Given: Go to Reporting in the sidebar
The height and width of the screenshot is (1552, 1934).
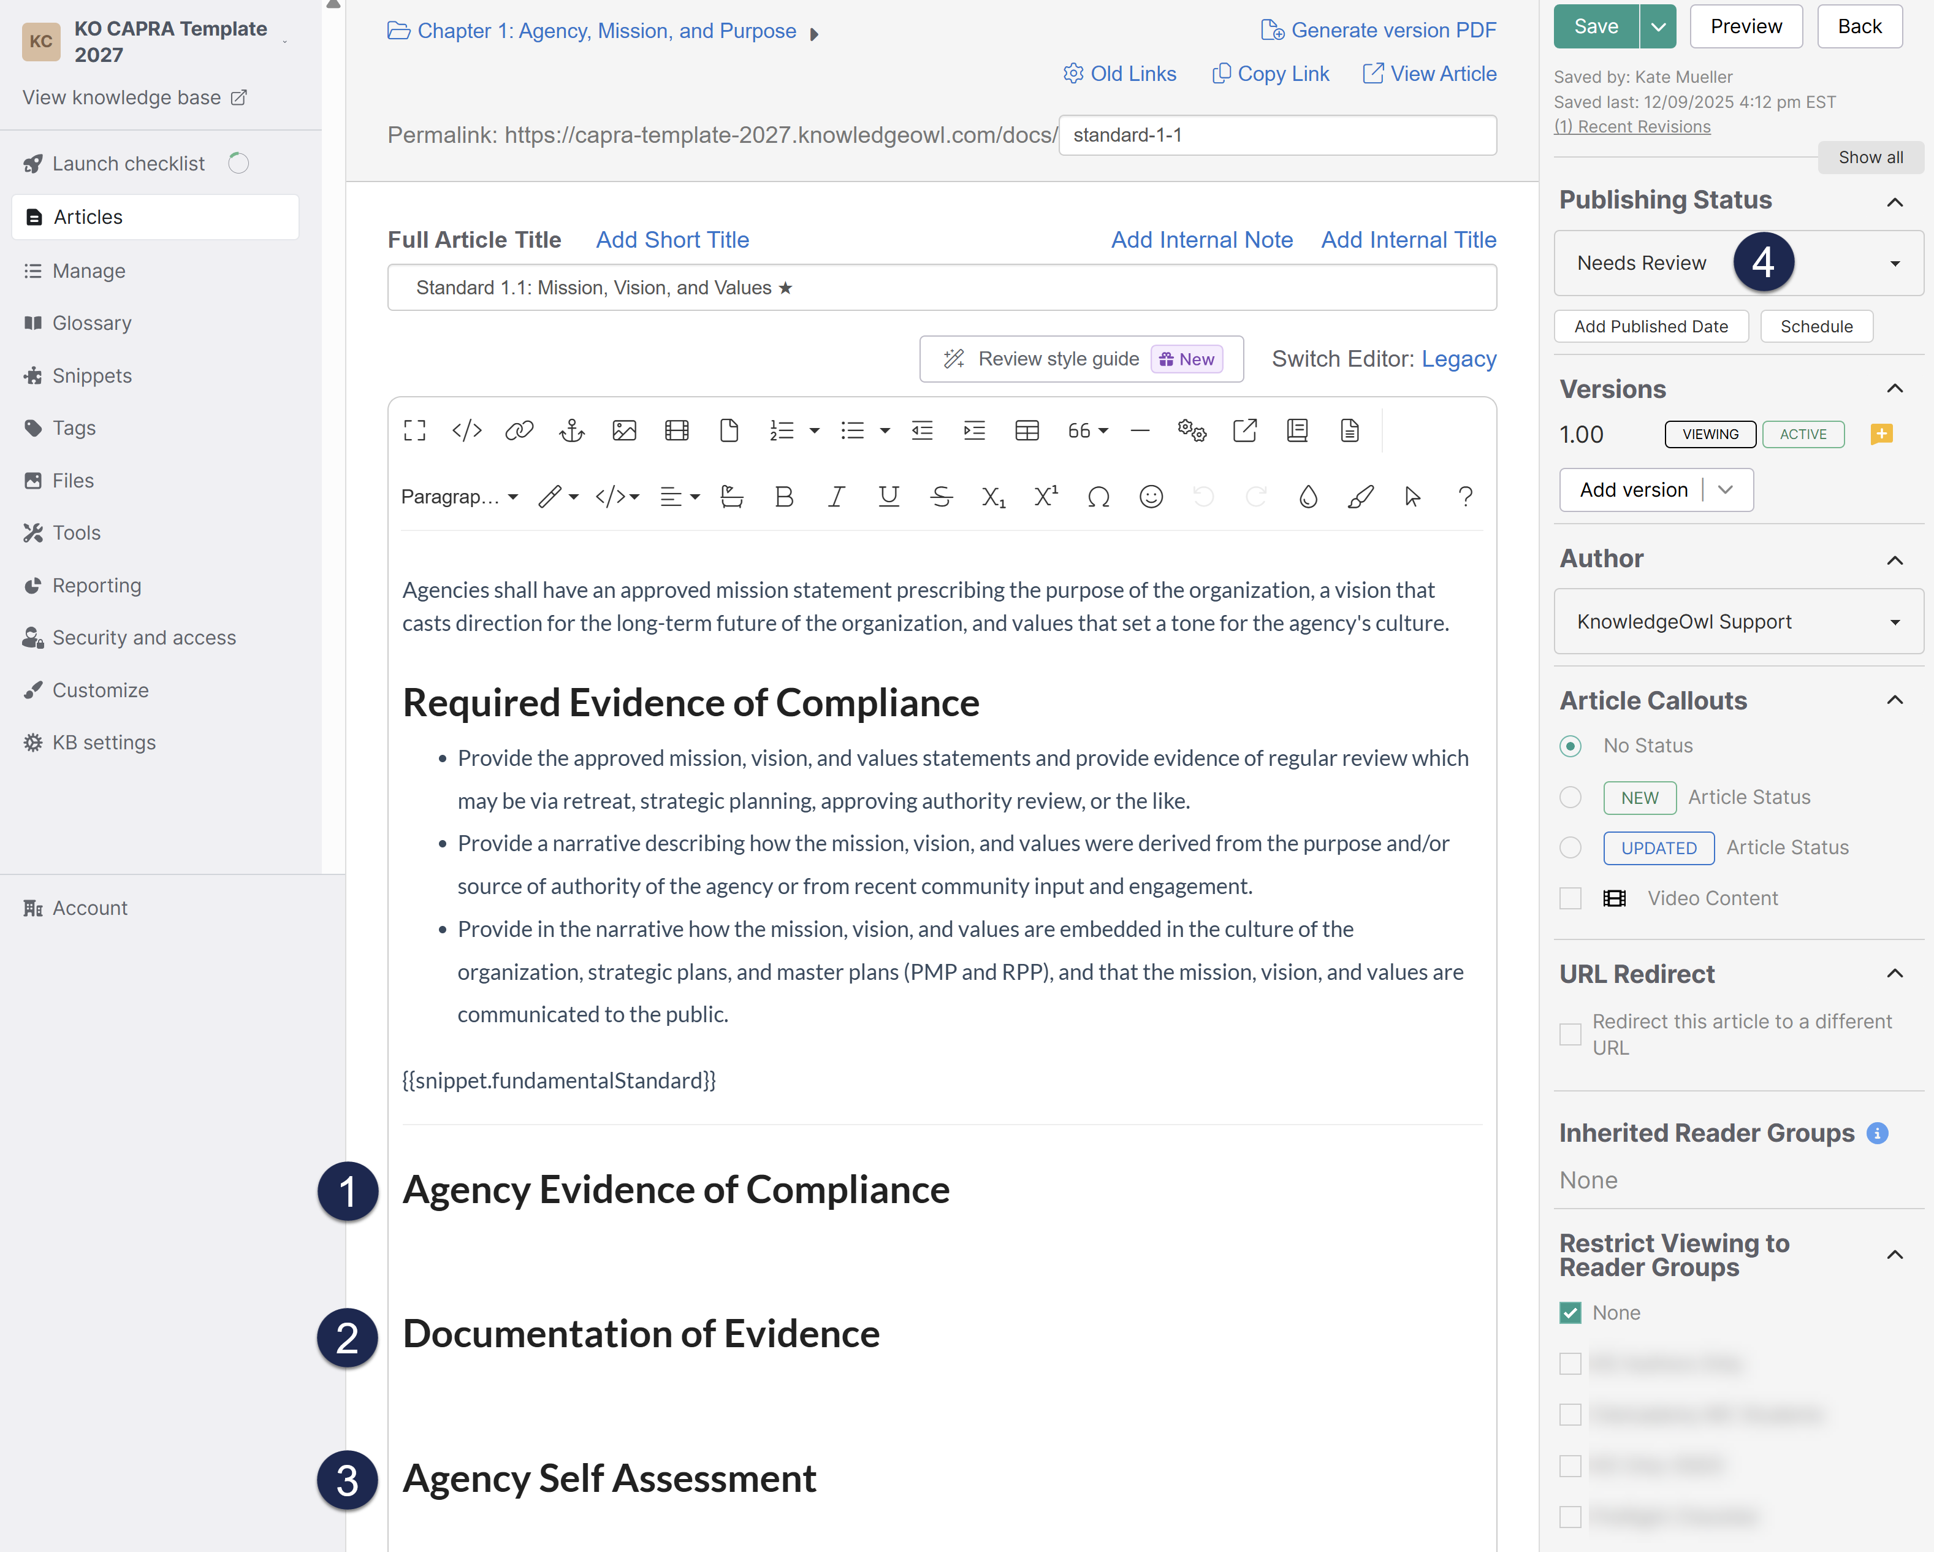Looking at the screenshot, I should click(x=96, y=585).
